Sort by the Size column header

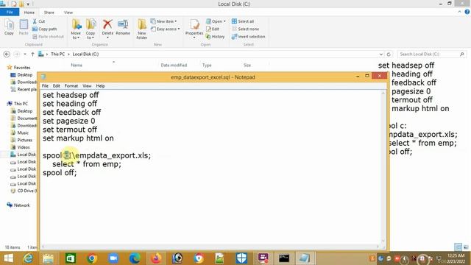[x=247, y=65]
